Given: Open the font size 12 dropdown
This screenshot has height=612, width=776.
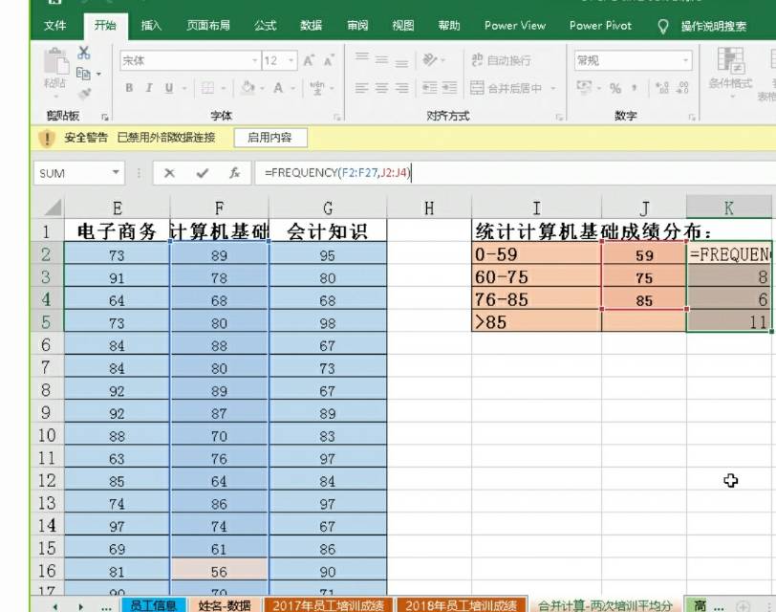Looking at the screenshot, I should point(291,60).
